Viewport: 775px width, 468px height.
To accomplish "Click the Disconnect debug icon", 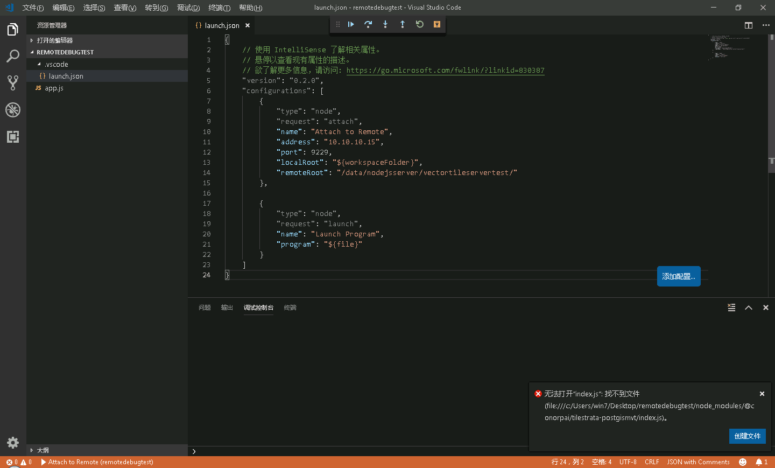I will tap(437, 24).
